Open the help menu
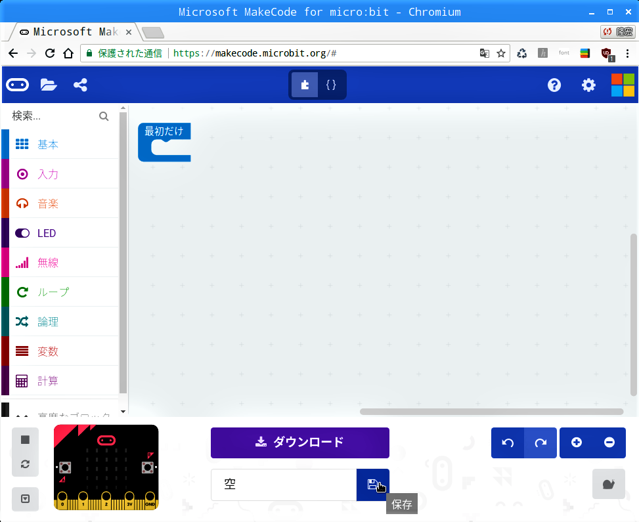Image resolution: width=639 pixels, height=522 pixels. (x=554, y=85)
